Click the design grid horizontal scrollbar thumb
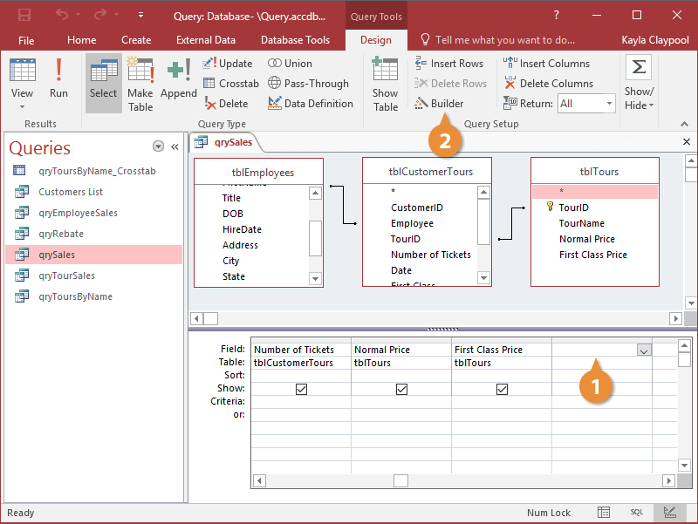This screenshot has width=698, height=524. (400, 481)
